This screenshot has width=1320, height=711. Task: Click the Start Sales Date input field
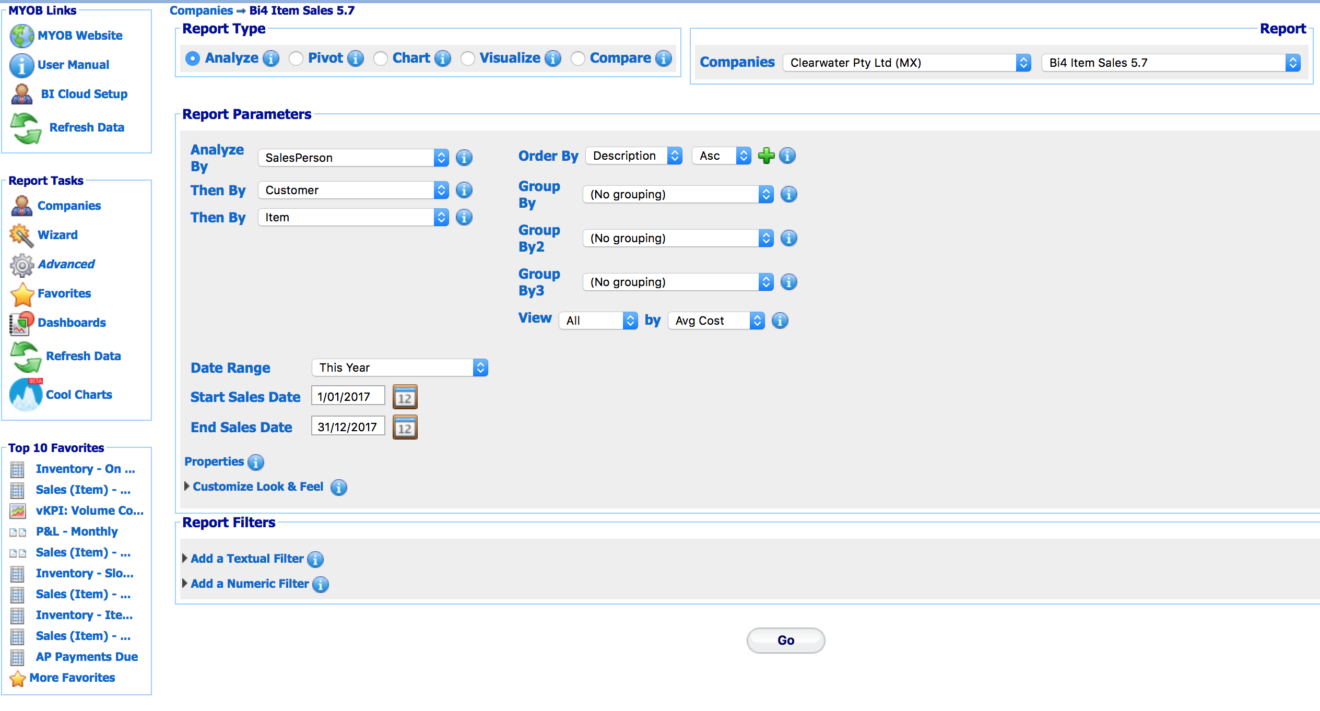coord(348,397)
